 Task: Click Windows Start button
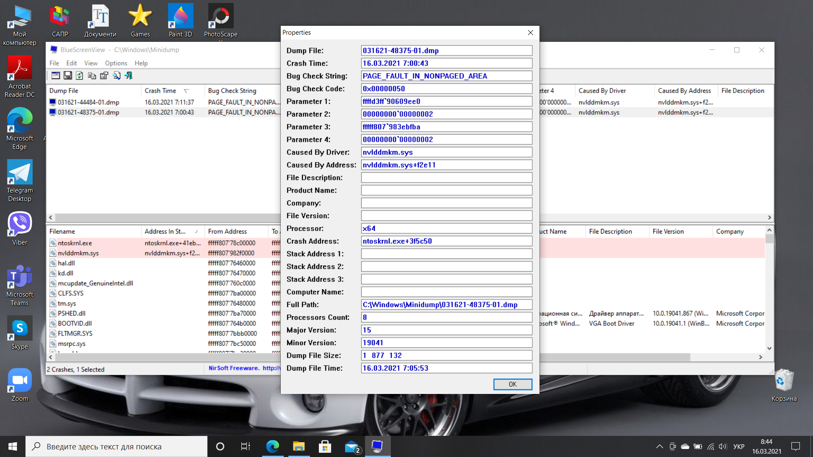[13, 446]
